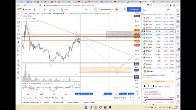Toggle hide all drawings eye icon
The width and height of the screenshot is (196, 110).
(x=18, y=72)
